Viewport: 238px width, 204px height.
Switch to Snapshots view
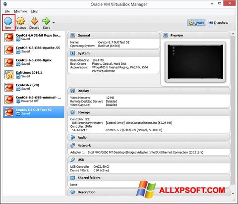click(218, 23)
